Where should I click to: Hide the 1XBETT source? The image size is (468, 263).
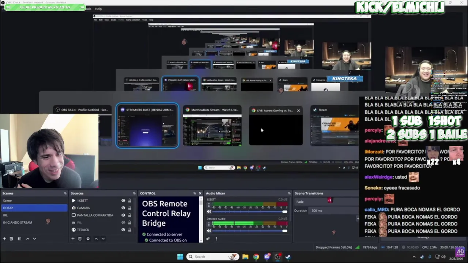123,201
